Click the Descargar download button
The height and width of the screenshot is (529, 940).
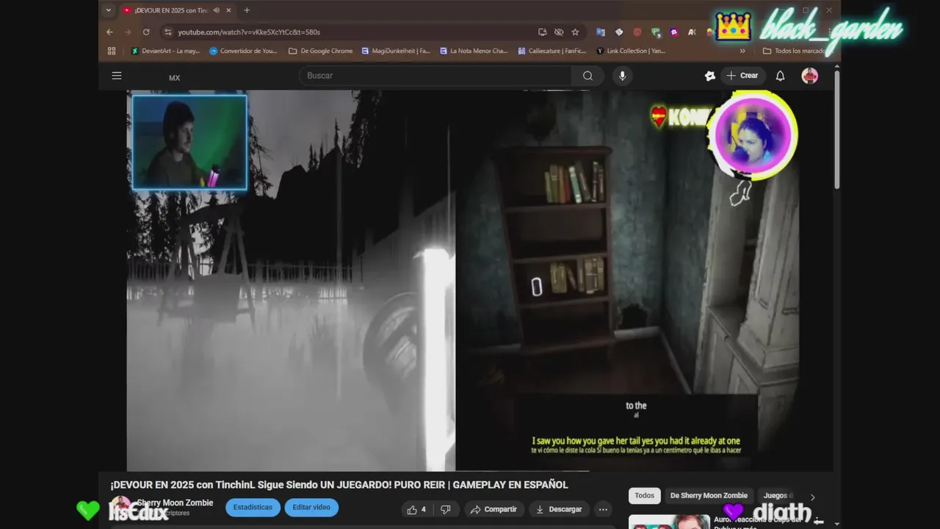point(559,509)
